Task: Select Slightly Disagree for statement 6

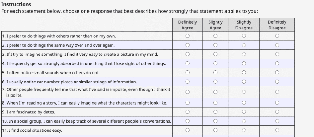Action: click(x=244, y=82)
